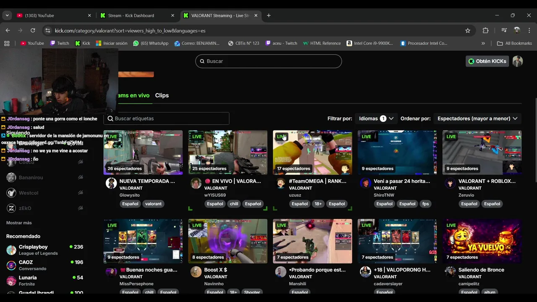Click the browser back arrow
The width and height of the screenshot is (537, 302).
pos(8,30)
